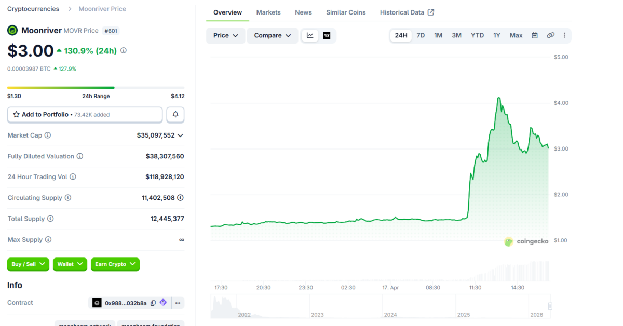Switch to the TradingView chart icon
The image size is (623, 326).
click(327, 35)
